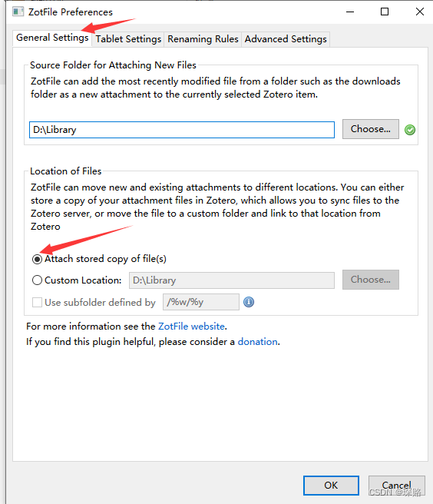Click the disabled Choose button for Custom Location
The width and height of the screenshot is (433, 504).
click(371, 280)
